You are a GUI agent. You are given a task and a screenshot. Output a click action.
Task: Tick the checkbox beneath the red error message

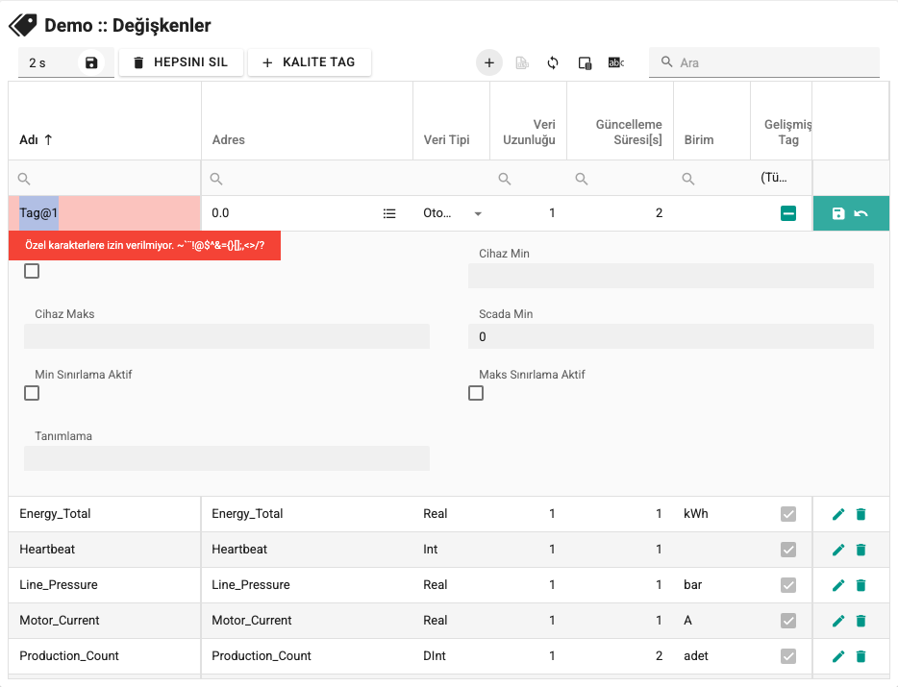click(32, 271)
